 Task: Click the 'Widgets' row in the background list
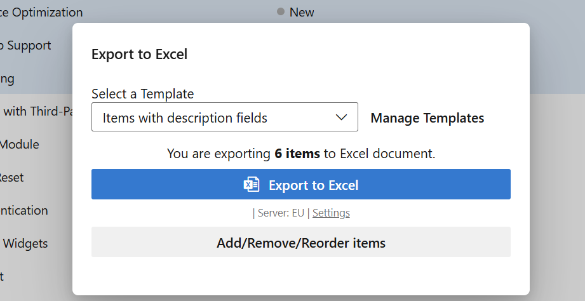(x=24, y=243)
